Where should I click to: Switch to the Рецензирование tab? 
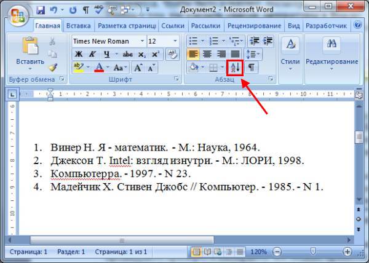(255, 26)
